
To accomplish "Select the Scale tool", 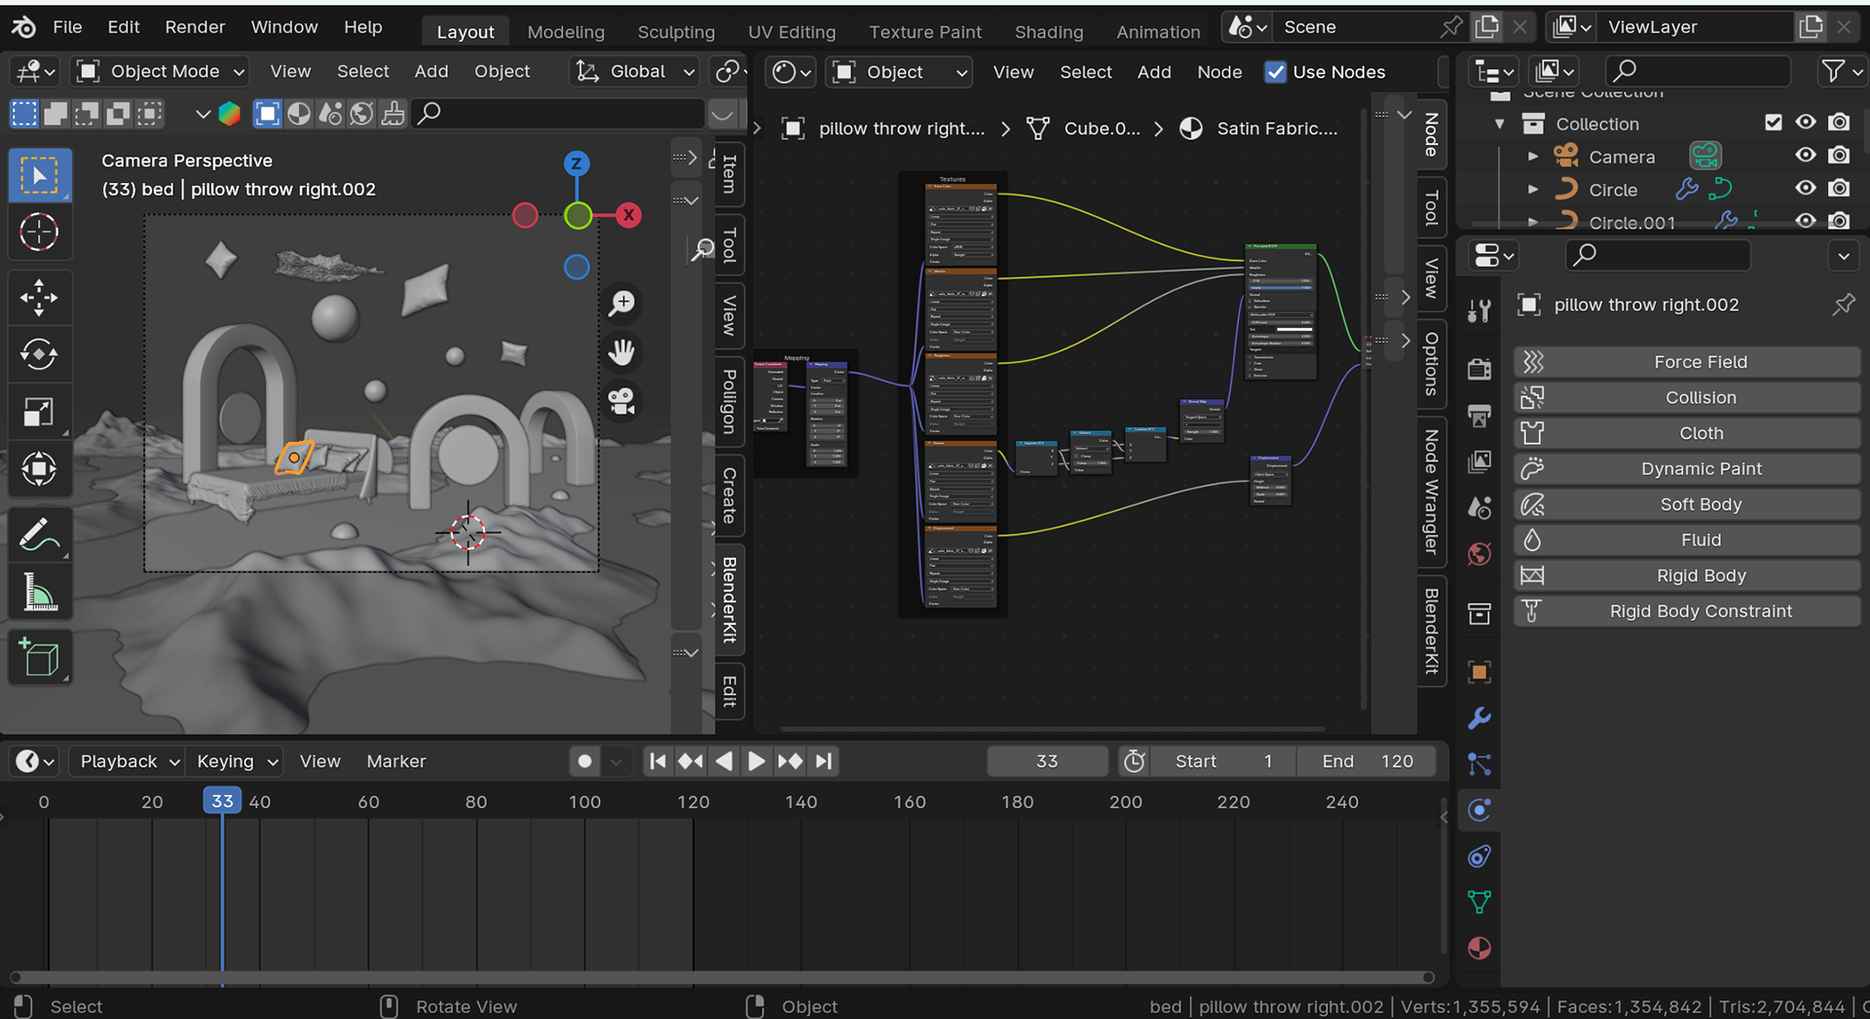I will (x=40, y=412).
